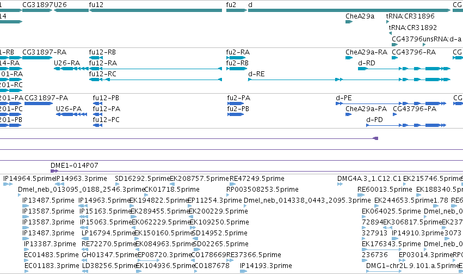Select the d-PD protein label

tap(374, 120)
